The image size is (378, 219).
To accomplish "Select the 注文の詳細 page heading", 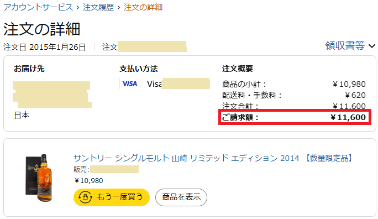I will pyautogui.click(x=41, y=29).
